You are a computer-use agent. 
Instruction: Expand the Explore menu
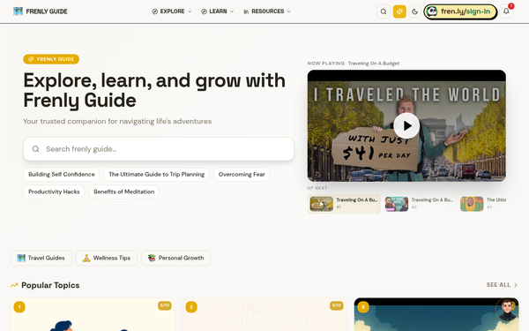pos(172,11)
